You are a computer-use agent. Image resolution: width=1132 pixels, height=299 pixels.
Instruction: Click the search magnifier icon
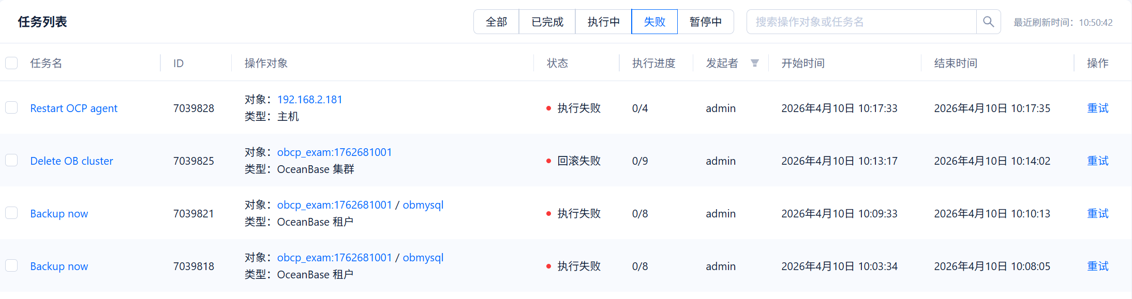[x=988, y=22]
